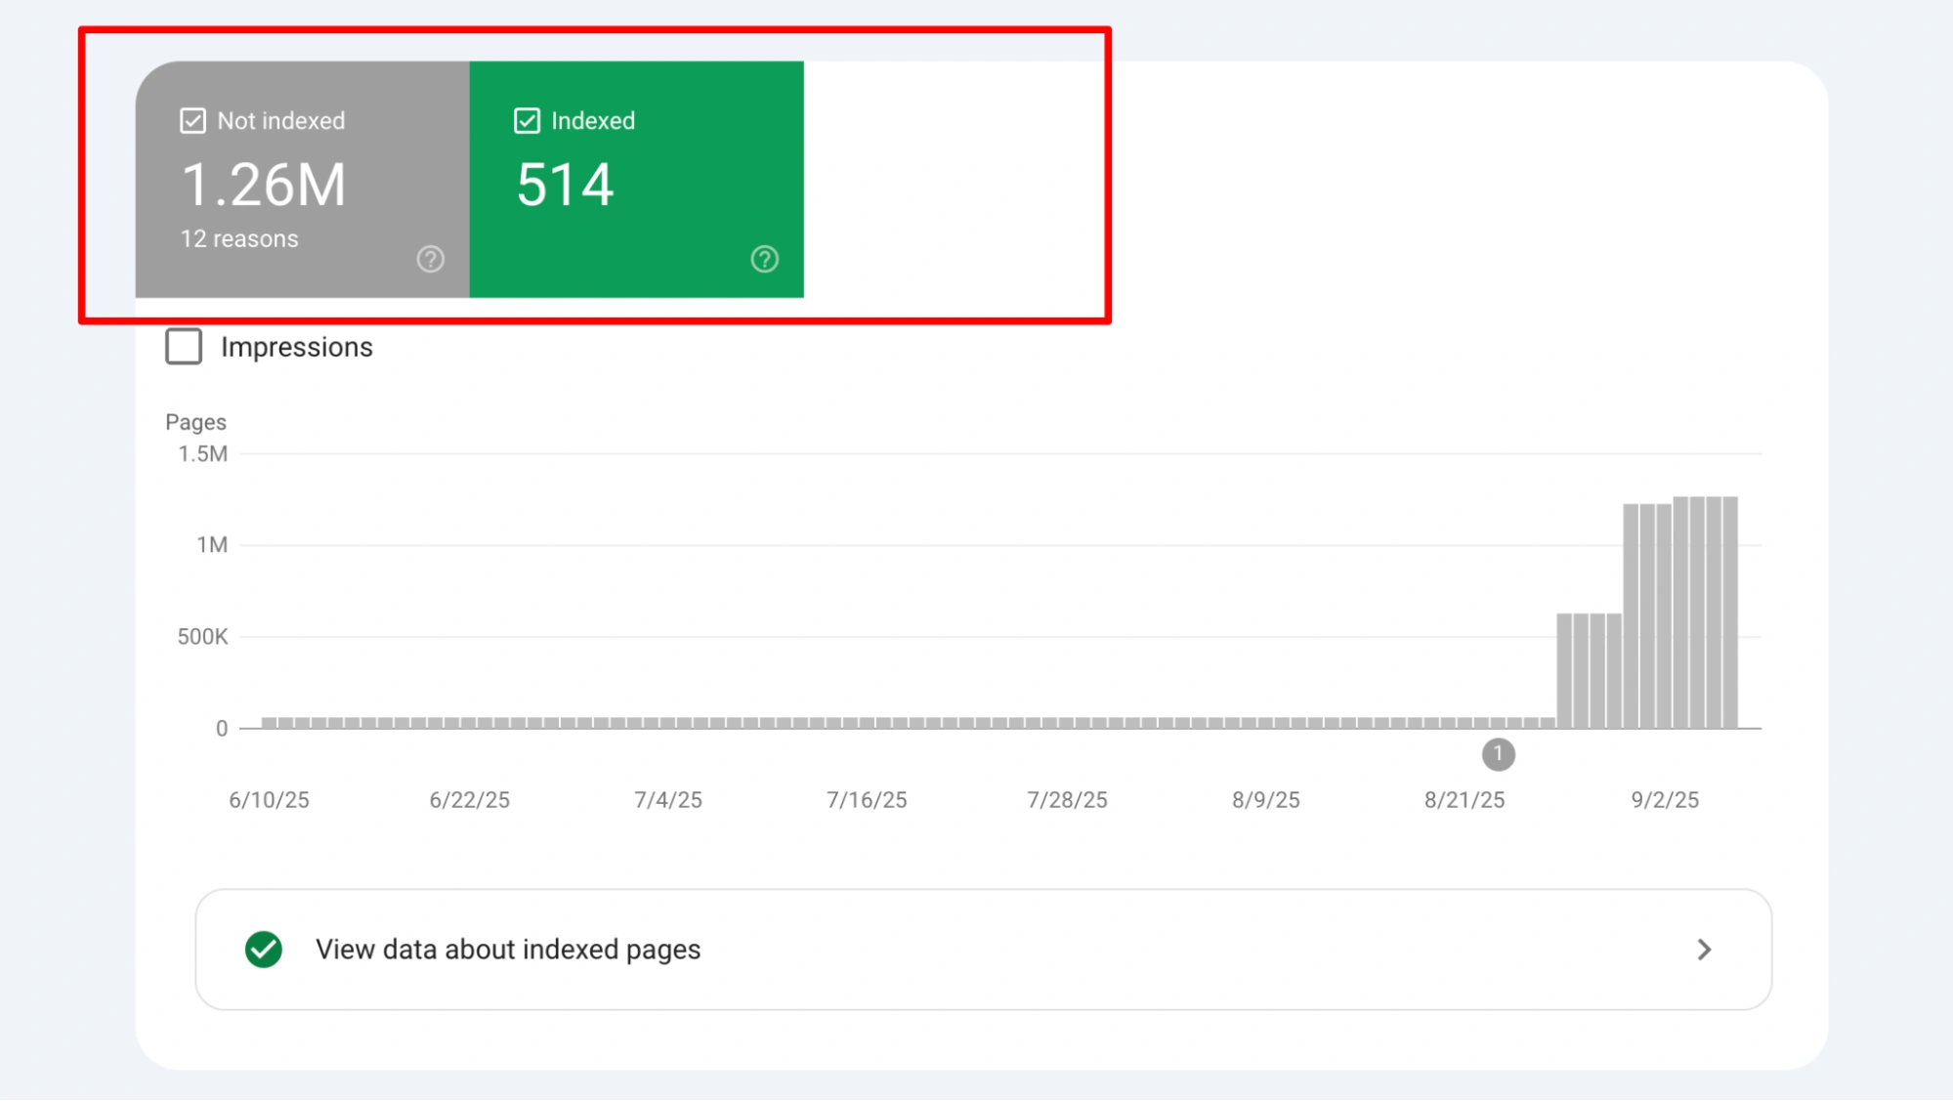
Task: Enable the Impressions checkbox
Action: tap(184, 347)
